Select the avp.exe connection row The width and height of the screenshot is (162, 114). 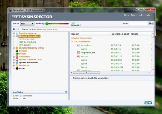click(111, 56)
